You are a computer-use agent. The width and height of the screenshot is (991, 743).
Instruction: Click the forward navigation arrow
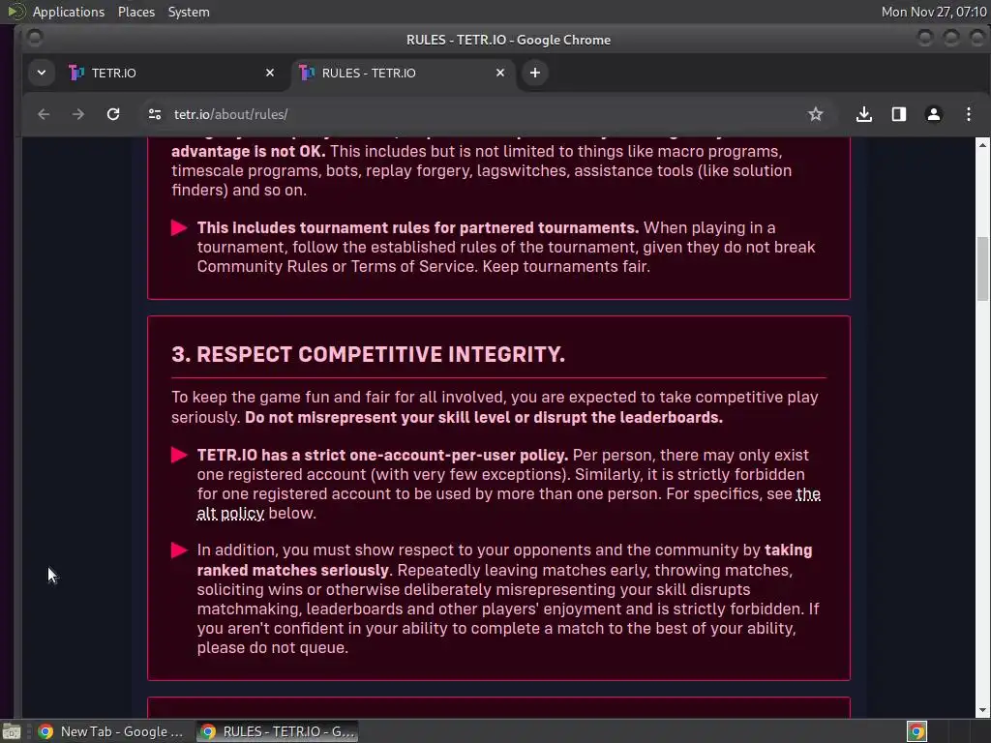coord(77,114)
